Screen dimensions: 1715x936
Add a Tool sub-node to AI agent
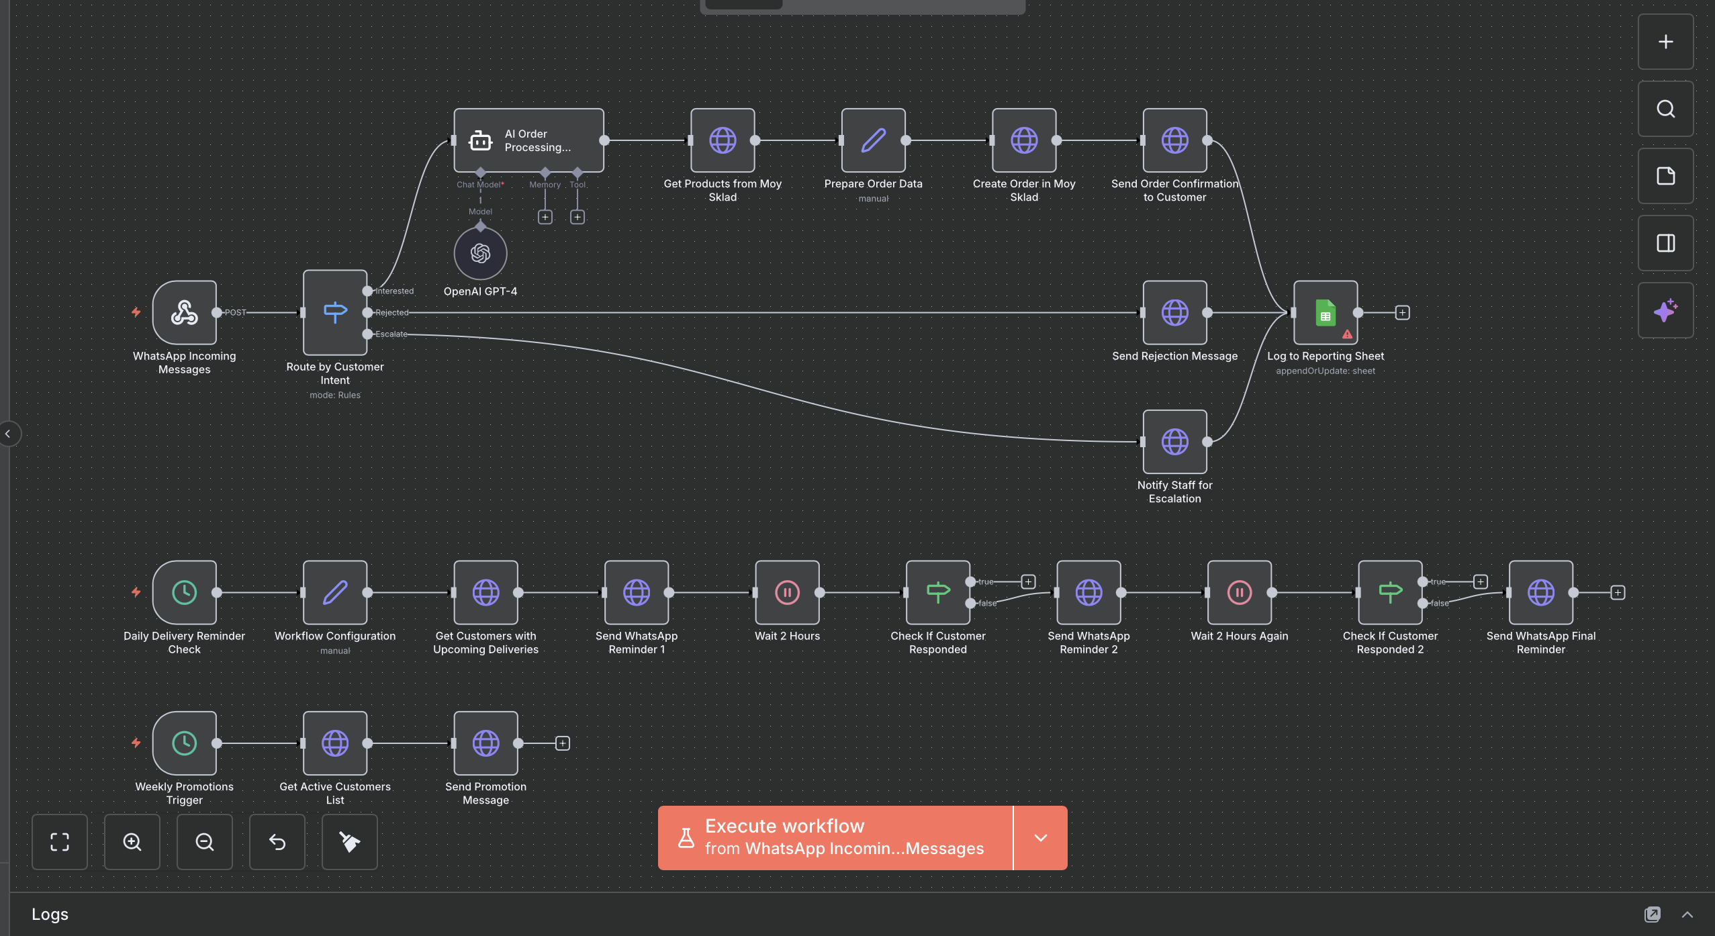coord(577,217)
